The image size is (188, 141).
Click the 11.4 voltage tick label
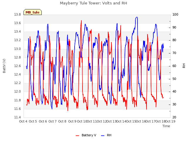[x=18, y=117]
